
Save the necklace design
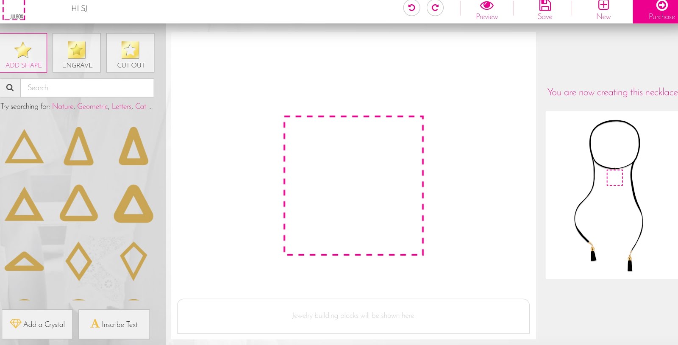[x=545, y=11]
